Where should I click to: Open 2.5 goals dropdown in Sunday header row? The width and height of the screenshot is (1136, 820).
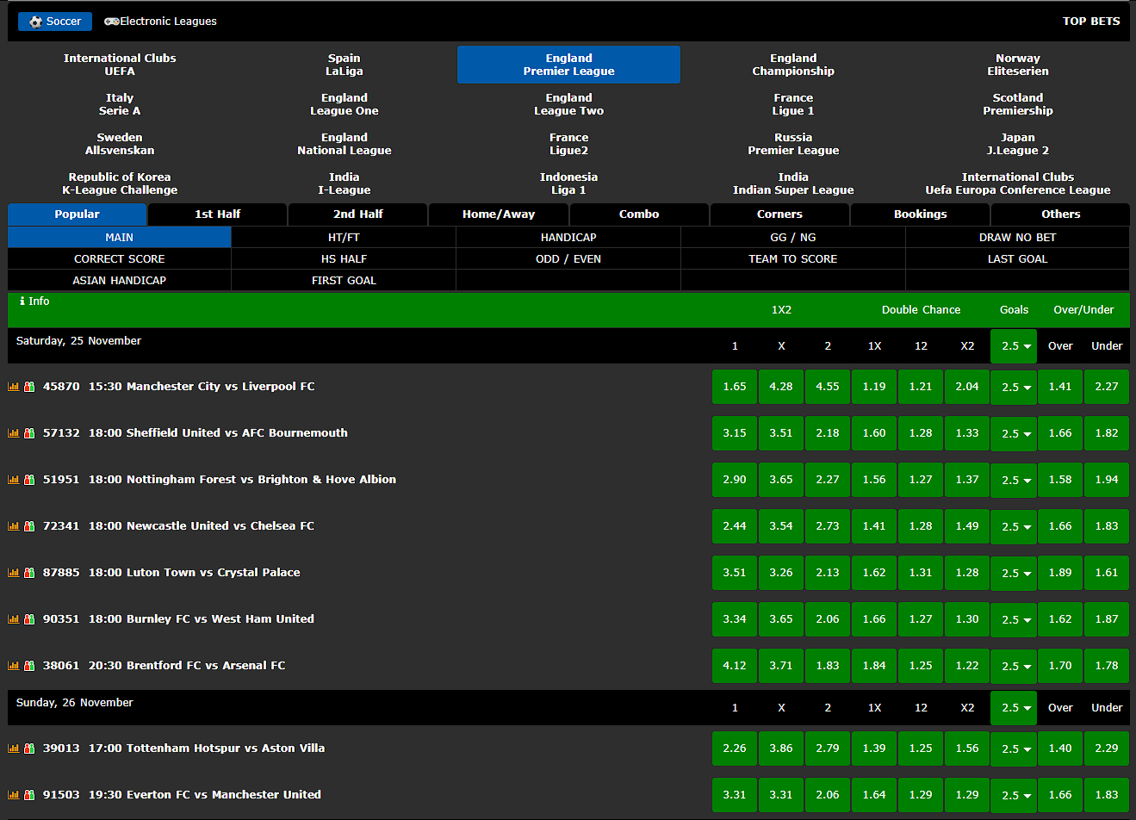pos(1014,708)
